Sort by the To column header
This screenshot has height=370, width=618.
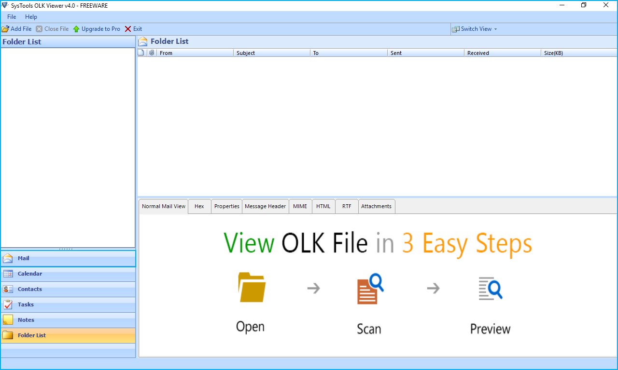(x=349, y=53)
